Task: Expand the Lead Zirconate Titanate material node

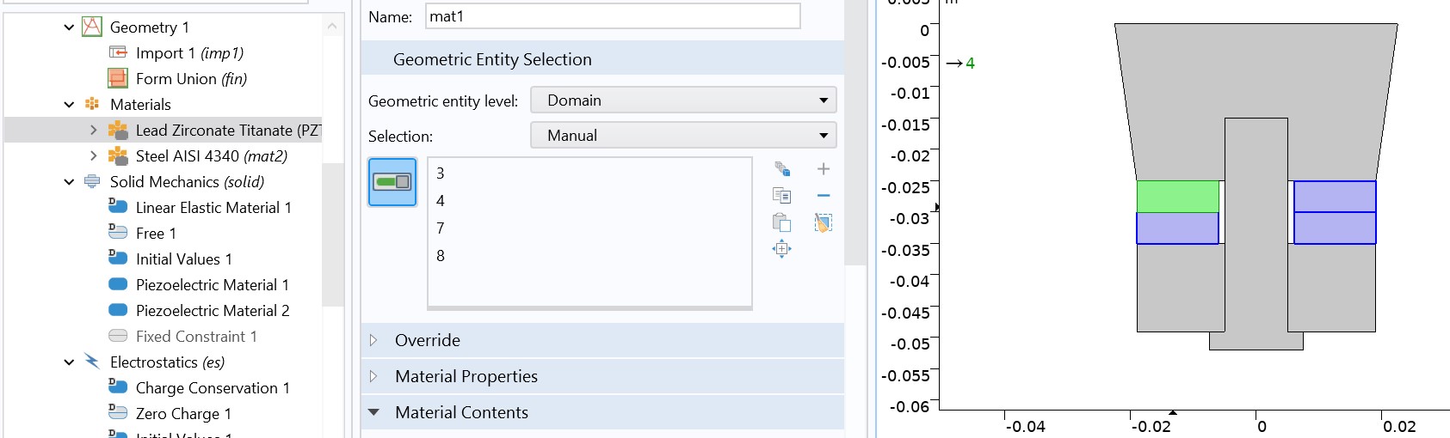Action: [94, 131]
